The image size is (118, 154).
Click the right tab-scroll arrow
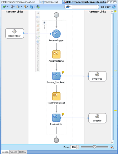(x=112, y=2)
